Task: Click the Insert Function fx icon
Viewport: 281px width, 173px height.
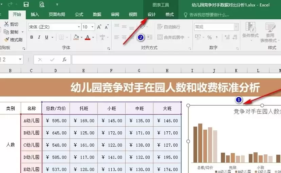Action: 64,60
